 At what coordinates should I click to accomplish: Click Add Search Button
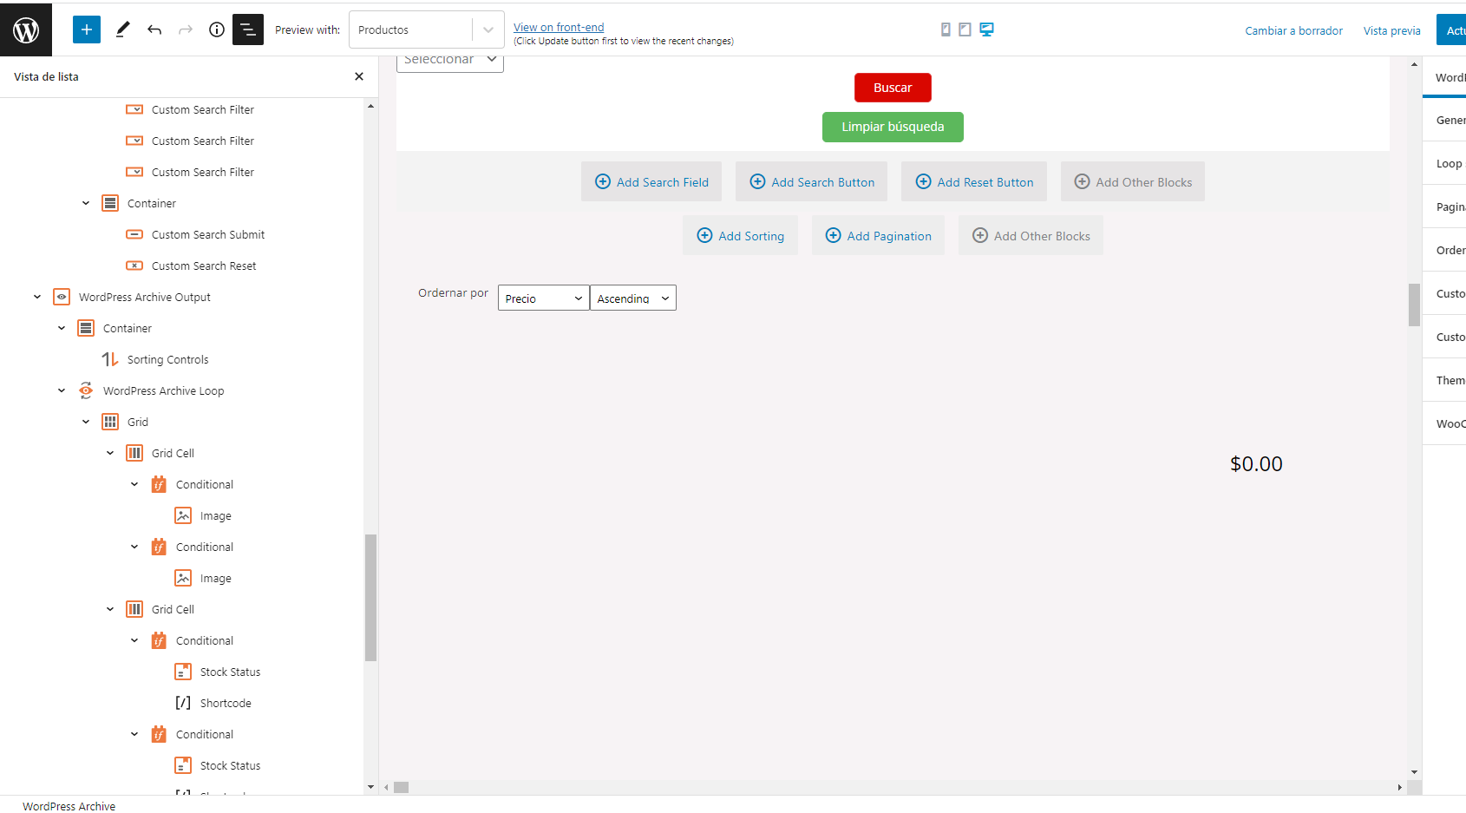[812, 181]
